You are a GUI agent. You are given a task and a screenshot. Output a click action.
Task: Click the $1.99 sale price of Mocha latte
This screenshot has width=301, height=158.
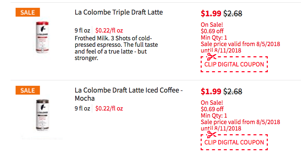pyautogui.click(x=211, y=92)
